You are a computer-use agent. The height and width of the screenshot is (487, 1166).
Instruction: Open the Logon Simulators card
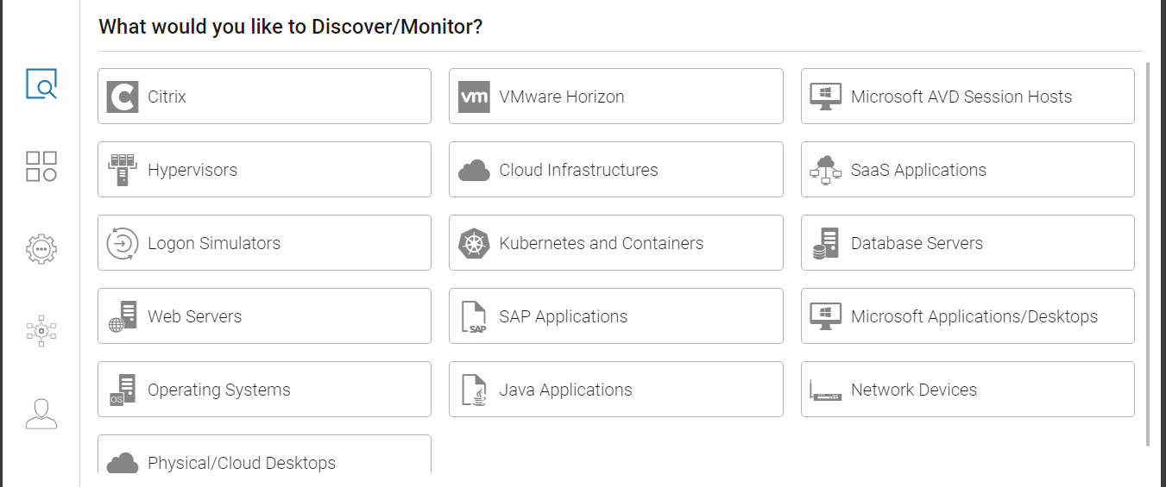264,243
